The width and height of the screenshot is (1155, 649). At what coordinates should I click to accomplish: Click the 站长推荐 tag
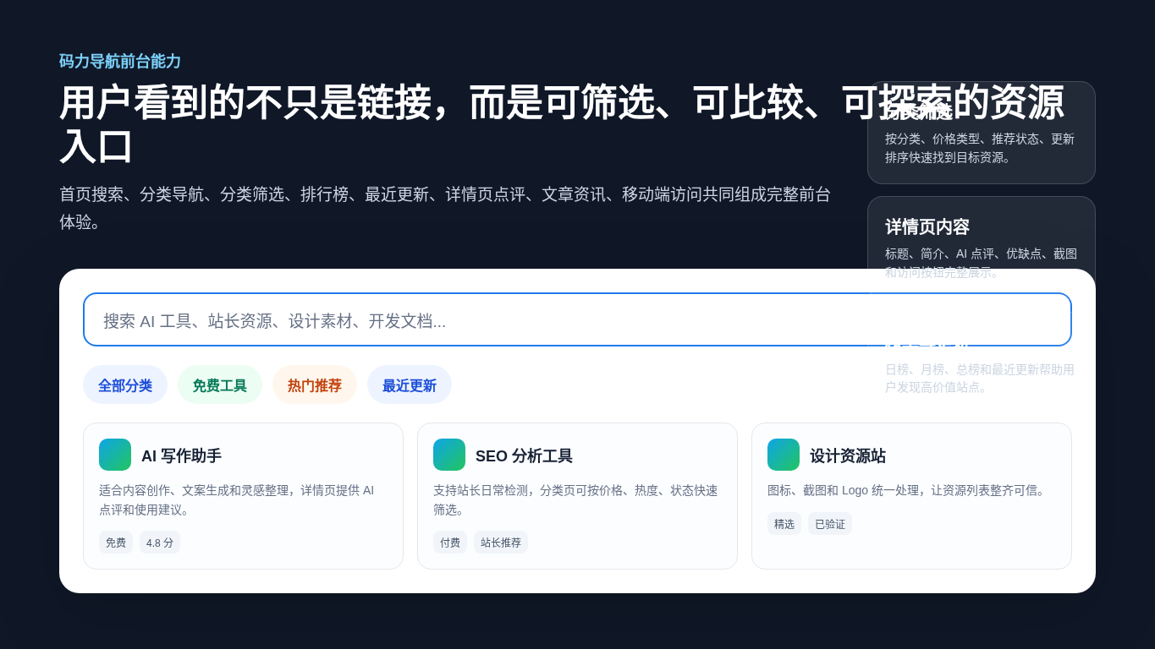click(501, 543)
